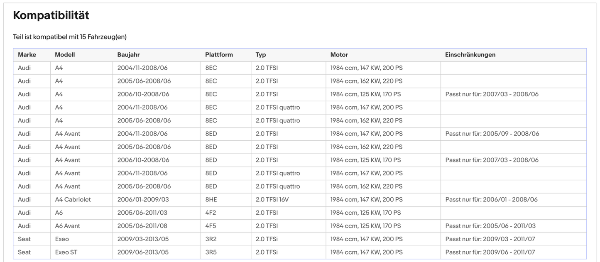The image size is (600, 262).
Task: Click the A6 Avant model cell
Action: click(67, 226)
